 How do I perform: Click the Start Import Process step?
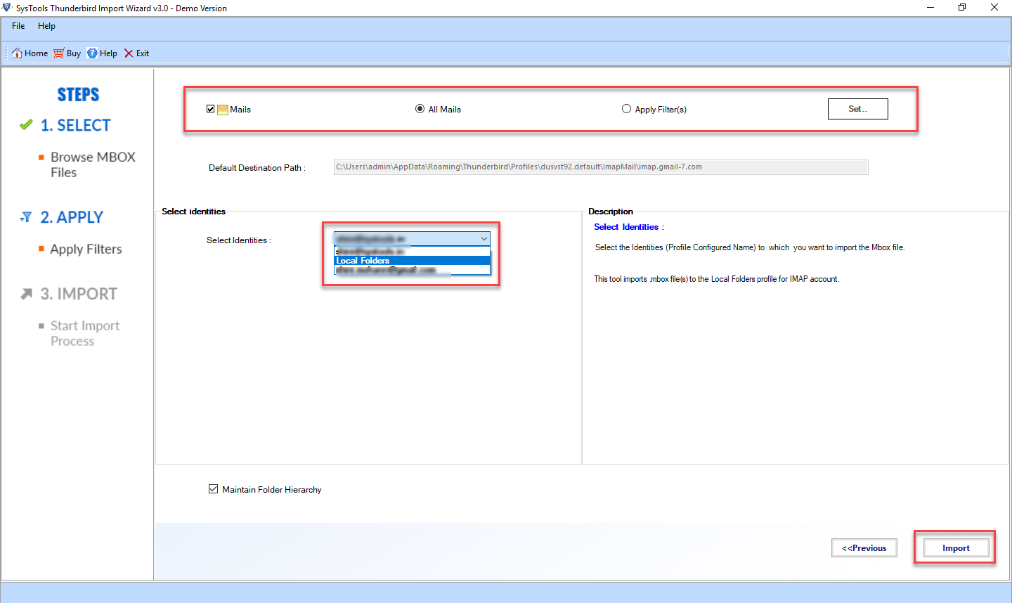85,333
